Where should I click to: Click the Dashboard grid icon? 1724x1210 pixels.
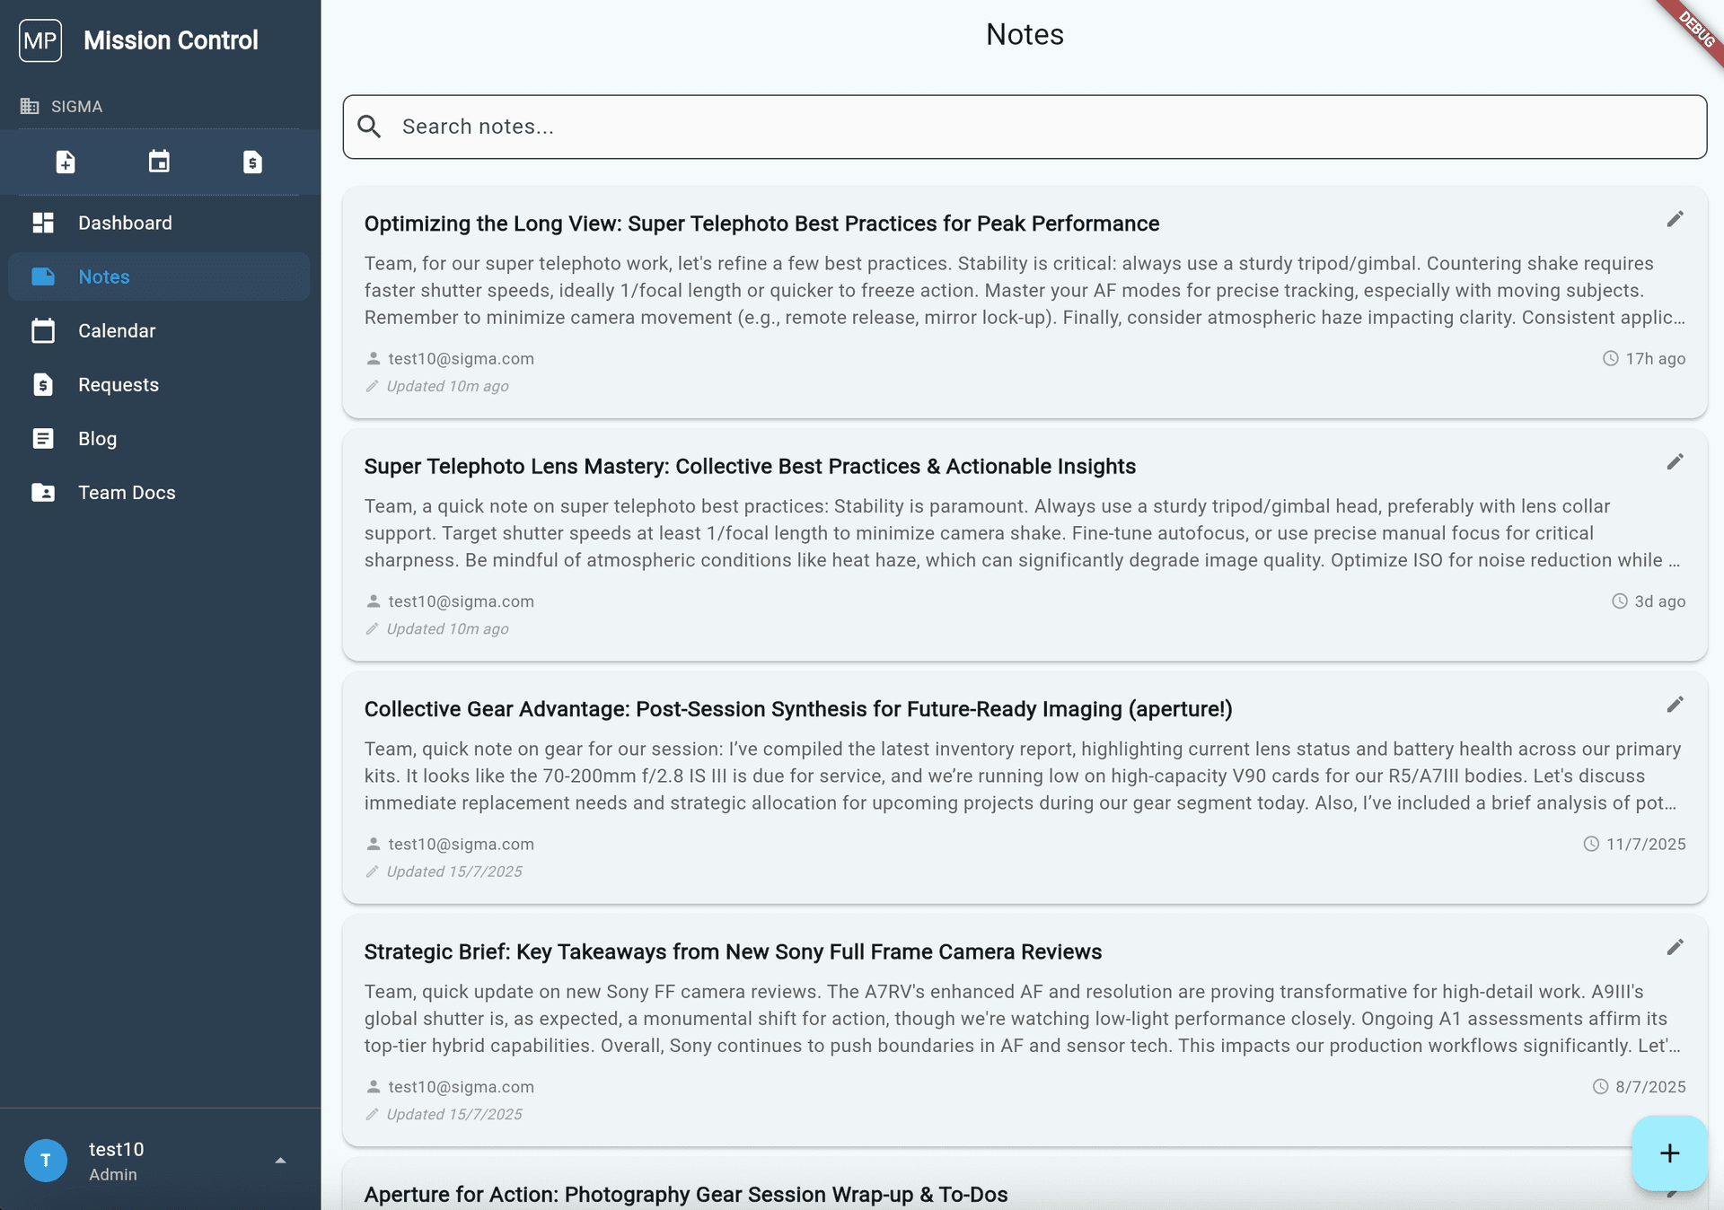coord(43,223)
